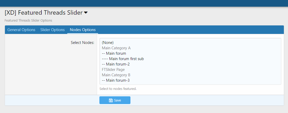Open the dropdown arrow beside Featured Threads Slider

[x=86, y=13]
